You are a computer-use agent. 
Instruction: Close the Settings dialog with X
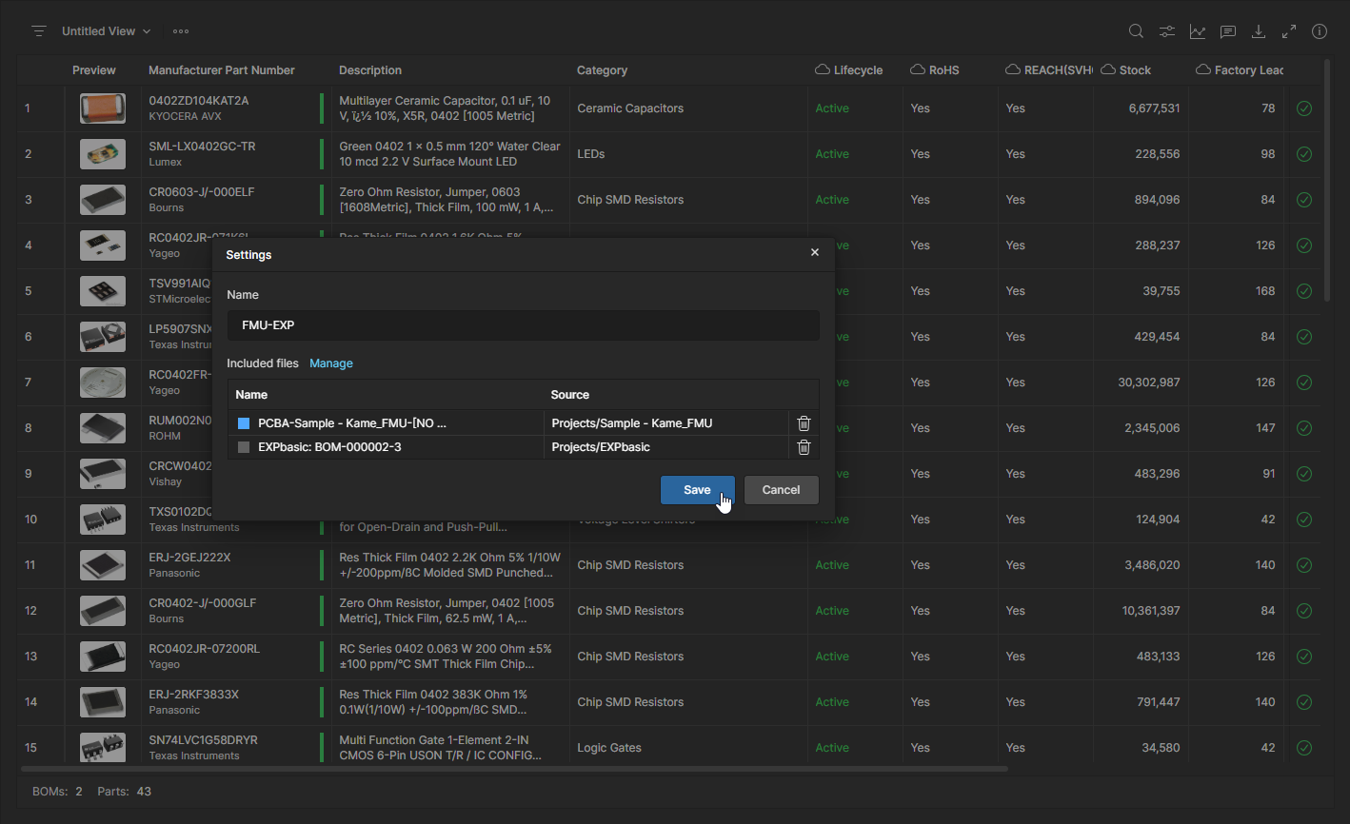pos(814,253)
